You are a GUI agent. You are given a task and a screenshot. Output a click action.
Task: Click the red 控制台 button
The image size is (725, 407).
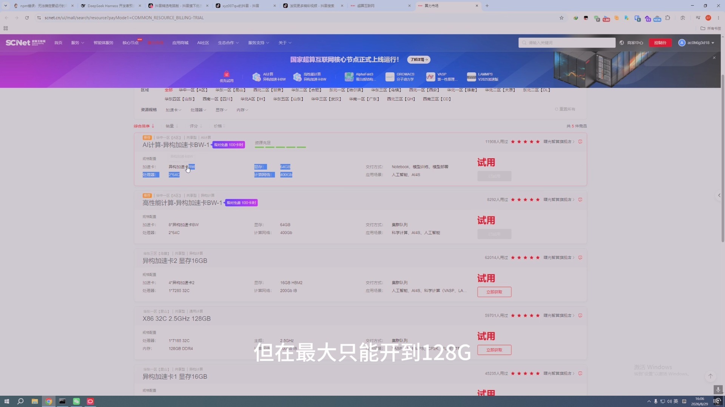660,43
